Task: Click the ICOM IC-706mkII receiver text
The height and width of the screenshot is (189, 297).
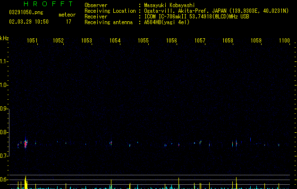Action: [196, 17]
